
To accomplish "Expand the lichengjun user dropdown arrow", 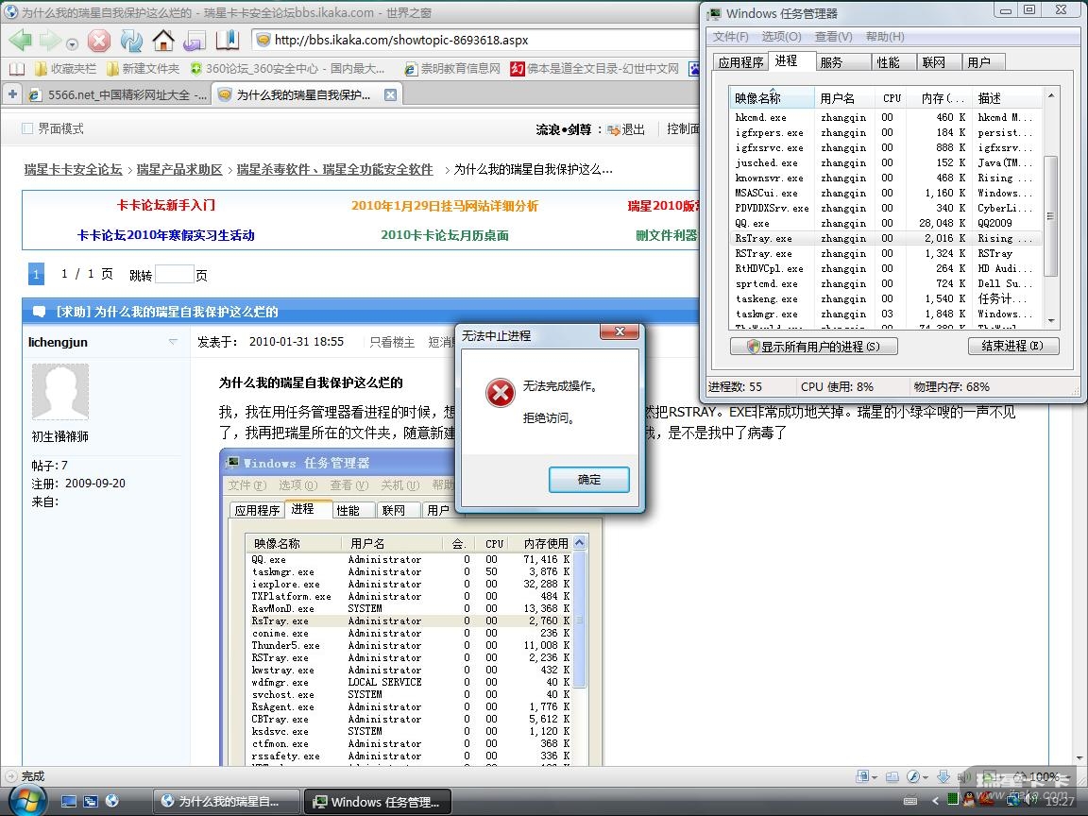I will 173,341.
